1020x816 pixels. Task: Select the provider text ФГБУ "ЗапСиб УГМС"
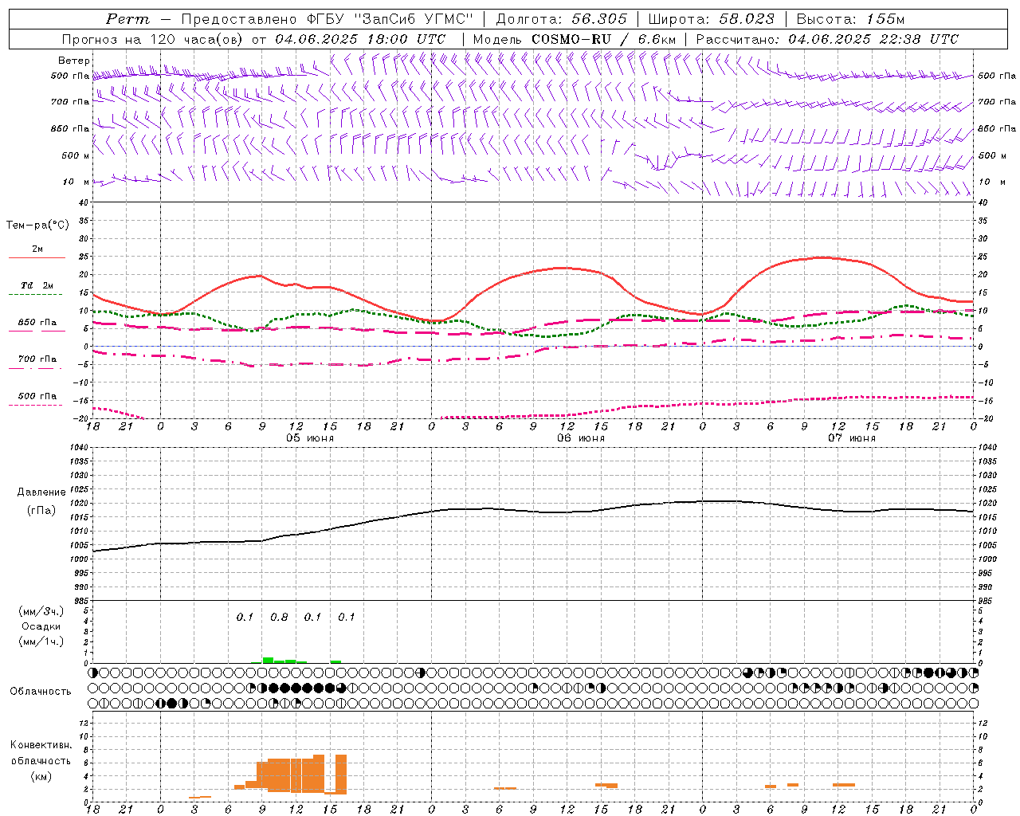click(390, 19)
